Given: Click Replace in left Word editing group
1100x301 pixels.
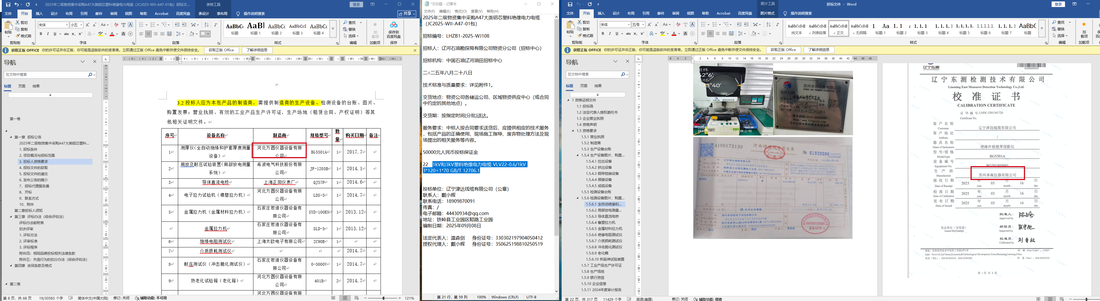Looking at the screenshot, I should (350, 29).
